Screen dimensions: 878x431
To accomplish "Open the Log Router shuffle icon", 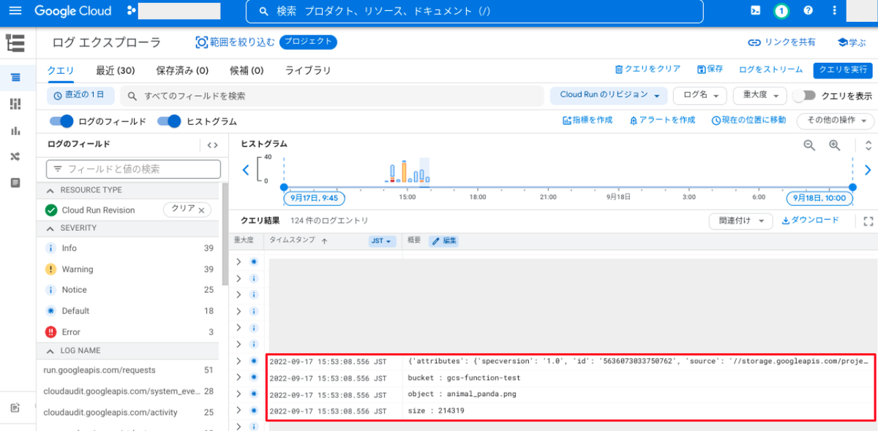I will [15, 156].
